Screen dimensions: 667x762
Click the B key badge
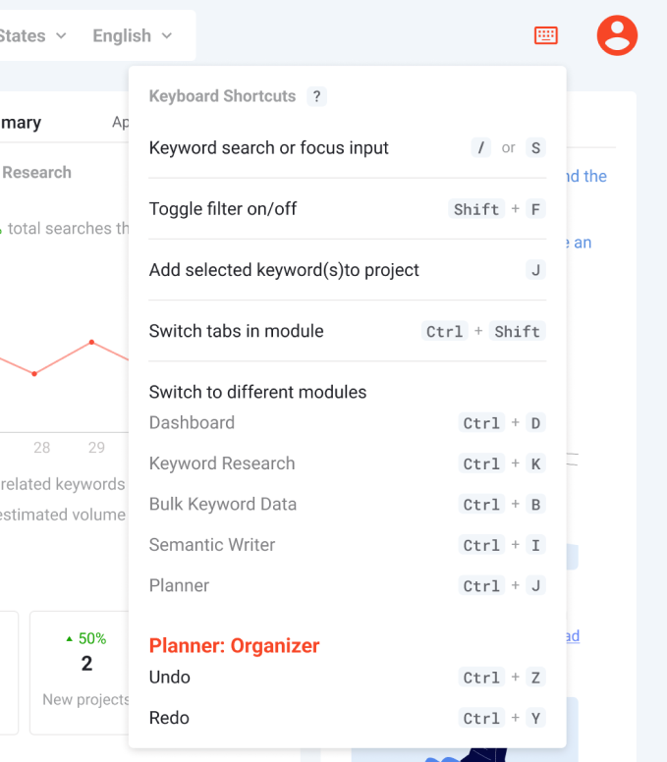535,505
